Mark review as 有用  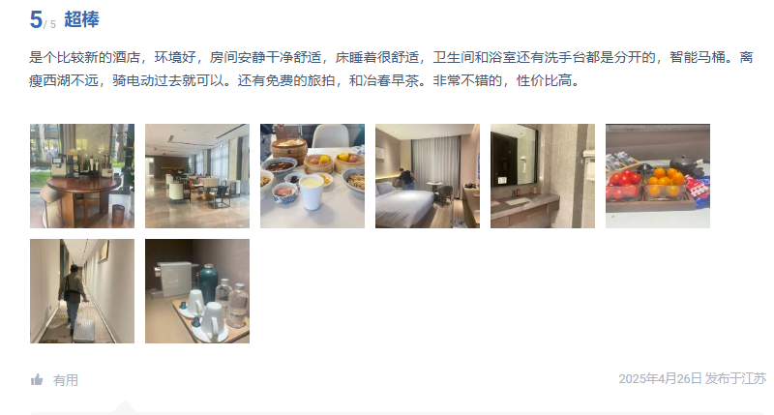click(x=65, y=380)
